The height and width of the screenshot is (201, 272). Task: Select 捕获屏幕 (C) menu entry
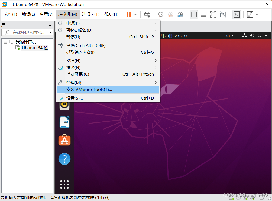coord(108,74)
